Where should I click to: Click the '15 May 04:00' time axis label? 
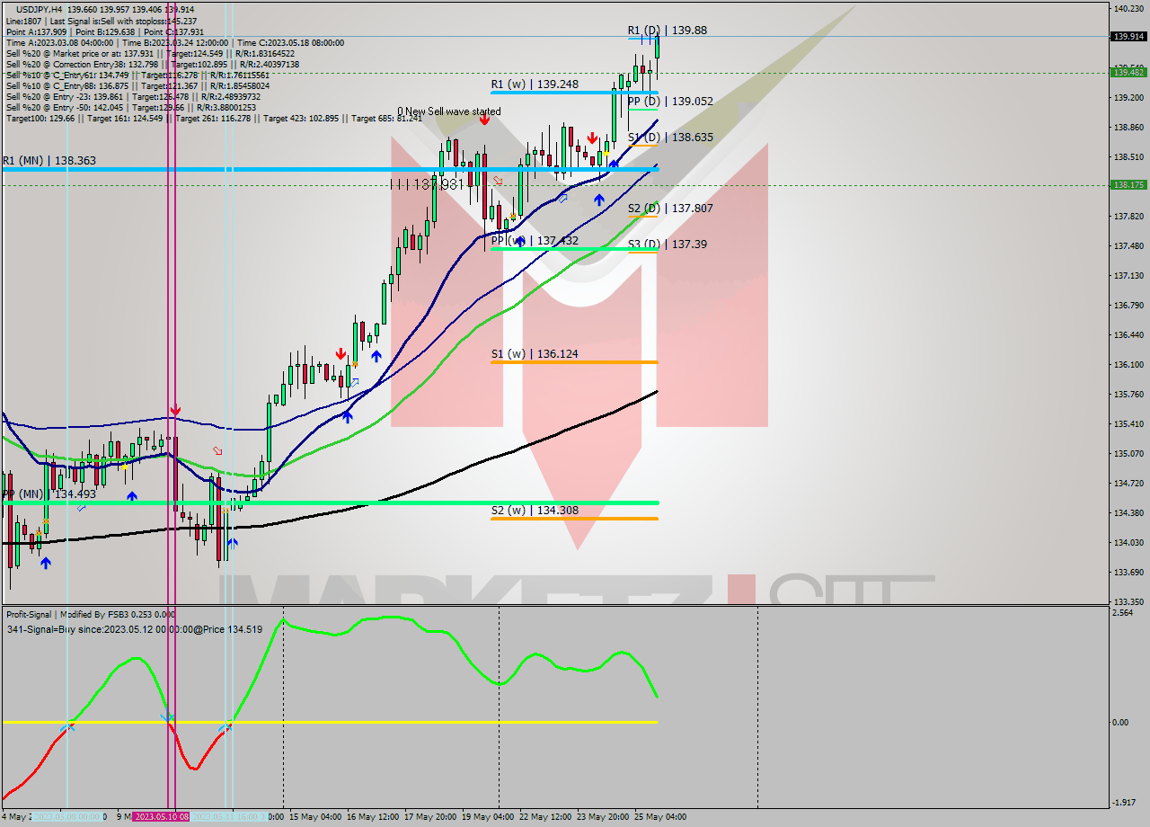314,817
